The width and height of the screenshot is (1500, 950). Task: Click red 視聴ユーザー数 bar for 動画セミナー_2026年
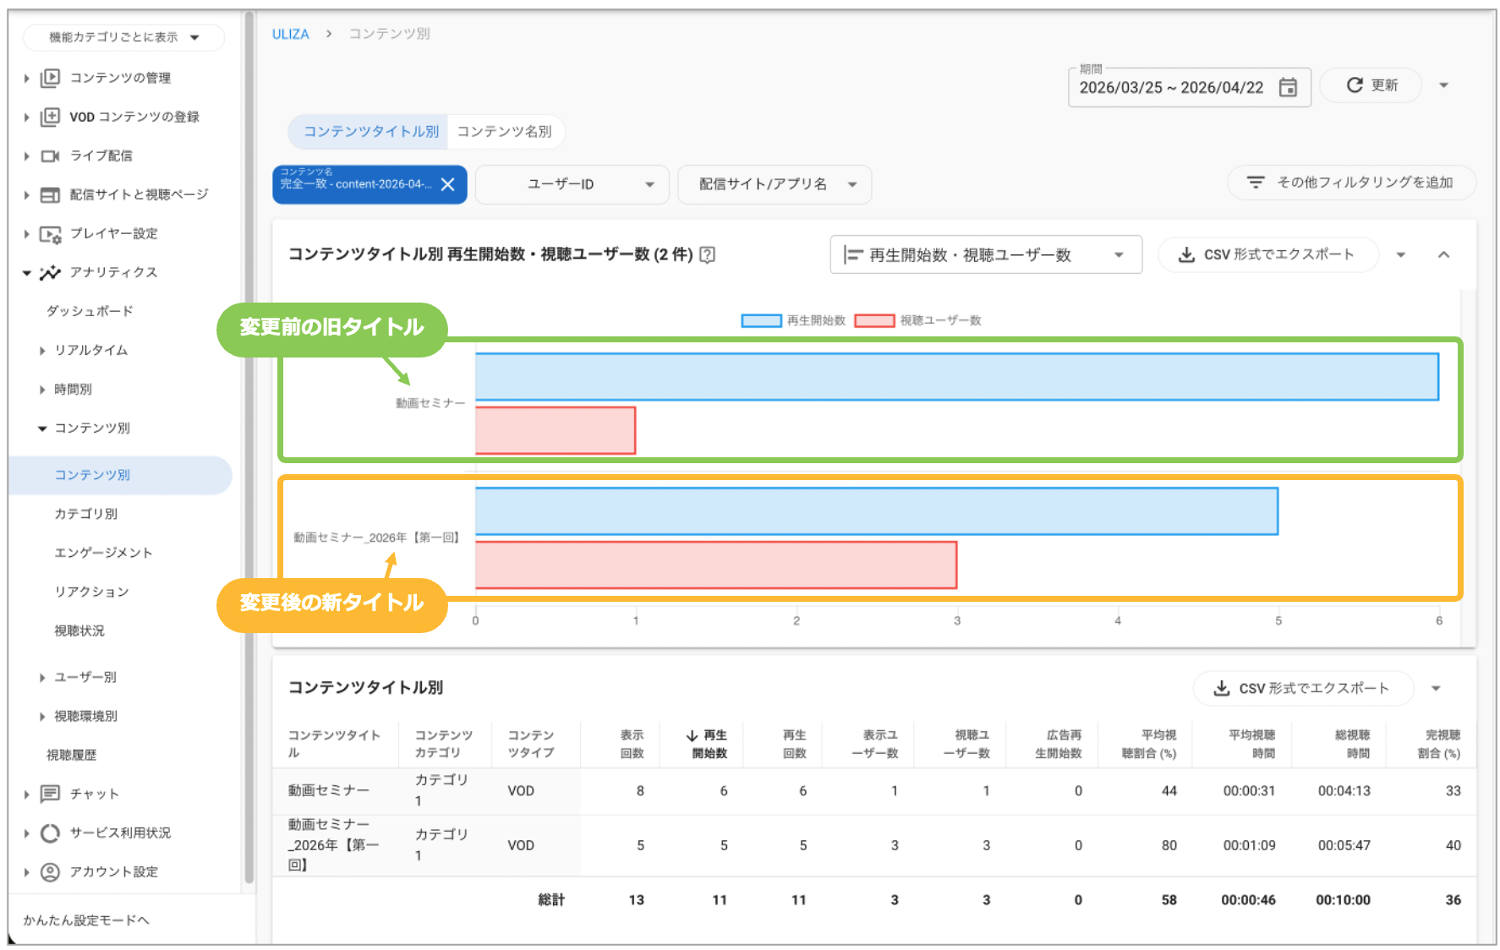click(x=715, y=565)
